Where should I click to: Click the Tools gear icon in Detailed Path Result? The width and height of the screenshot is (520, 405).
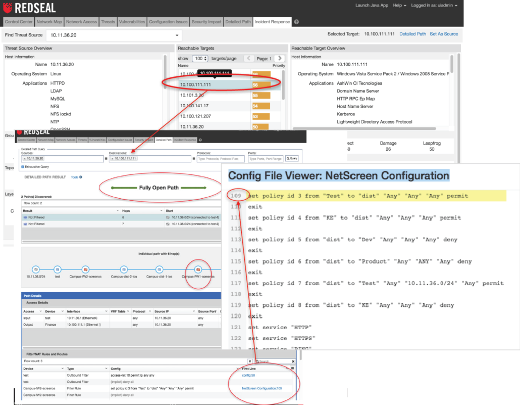click(81, 177)
